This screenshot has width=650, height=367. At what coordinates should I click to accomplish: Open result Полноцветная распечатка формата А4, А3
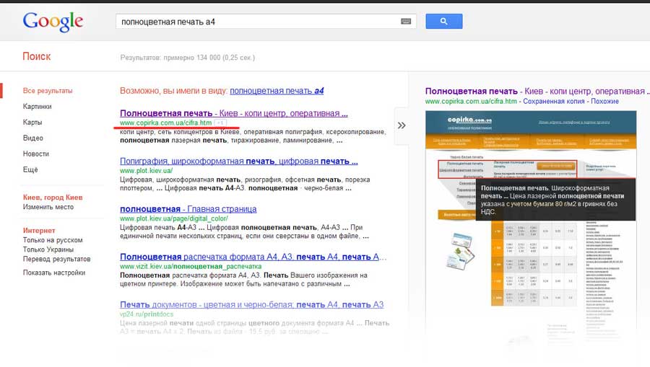coord(253,257)
